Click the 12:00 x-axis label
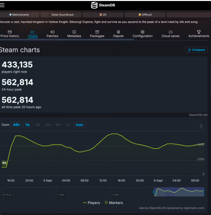Viewport: 211px width, 215px height. 103,180
